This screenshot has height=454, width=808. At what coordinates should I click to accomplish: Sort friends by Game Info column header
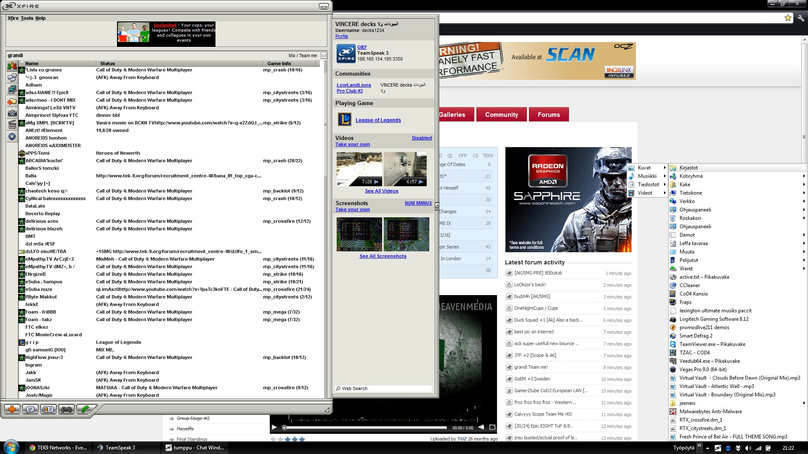[290, 63]
